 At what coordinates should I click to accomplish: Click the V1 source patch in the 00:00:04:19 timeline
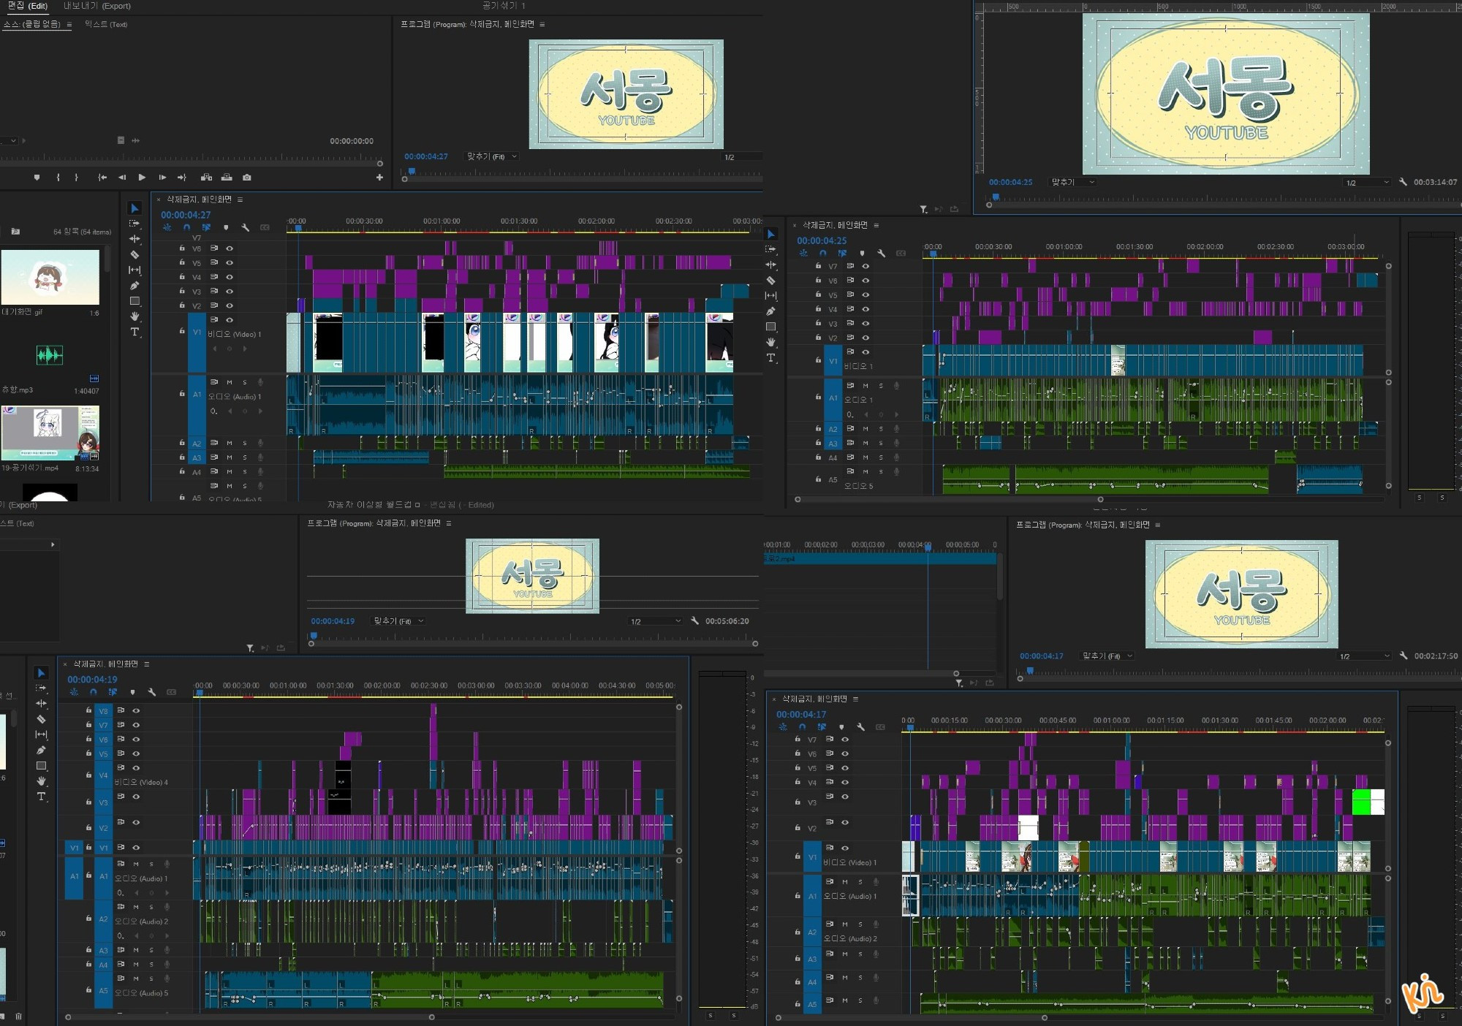tap(74, 848)
